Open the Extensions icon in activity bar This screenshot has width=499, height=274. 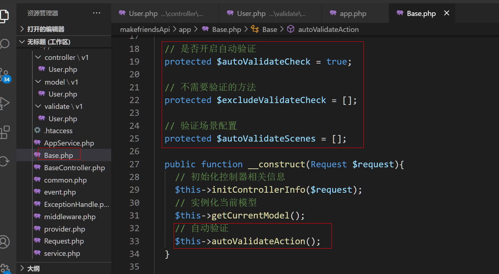tap(4, 132)
